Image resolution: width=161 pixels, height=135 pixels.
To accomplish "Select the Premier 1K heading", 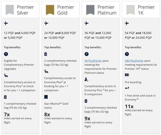I will click(x=146, y=10).
